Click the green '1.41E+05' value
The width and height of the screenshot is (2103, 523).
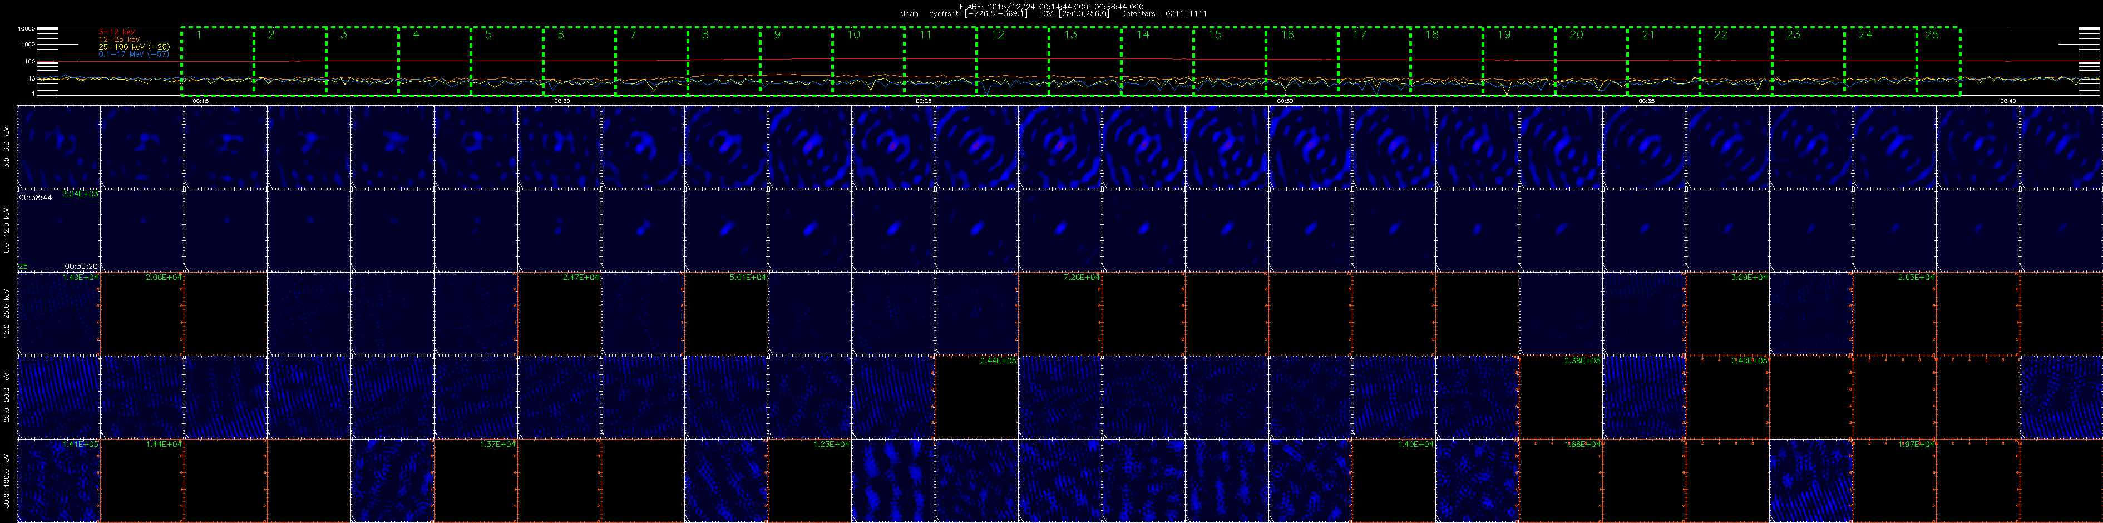[81, 445]
